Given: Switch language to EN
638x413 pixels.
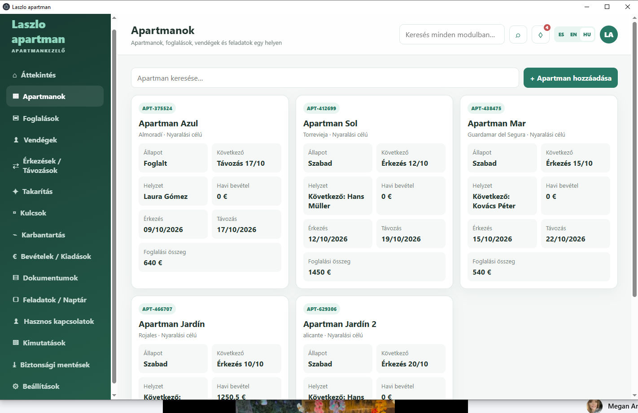Looking at the screenshot, I should (573, 34).
